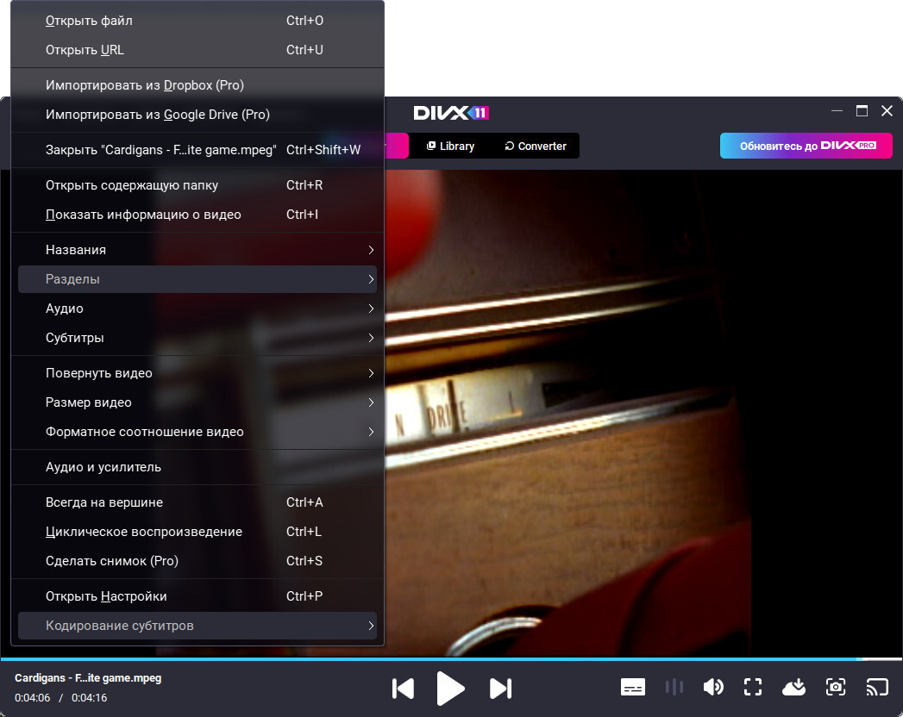Click the cloud download icon
The image size is (903, 717).
point(793,687)
